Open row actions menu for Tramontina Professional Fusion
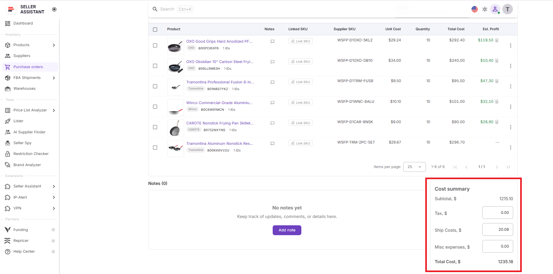 click(511, 86)
